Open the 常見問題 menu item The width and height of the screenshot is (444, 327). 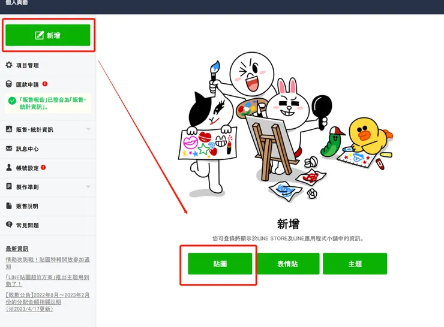tap(48, 225)
